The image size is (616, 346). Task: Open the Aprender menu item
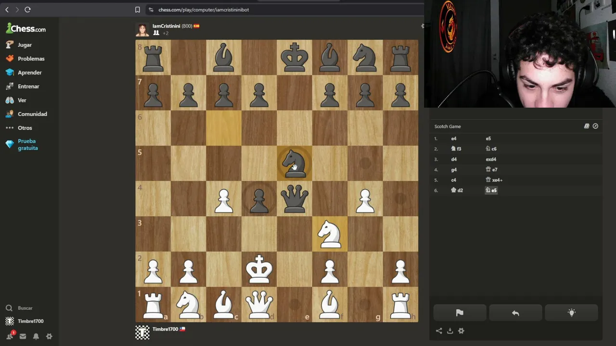click(x=29, y=73)
